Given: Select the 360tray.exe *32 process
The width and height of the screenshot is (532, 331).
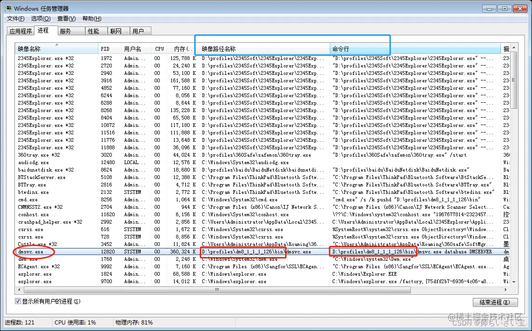Looking at the screenshot, I should 263,155.
